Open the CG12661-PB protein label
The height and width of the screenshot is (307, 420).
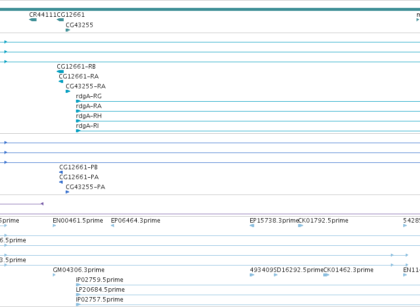78,167
